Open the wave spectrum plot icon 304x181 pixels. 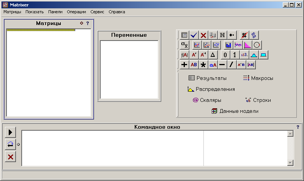(x=238, y=45)
